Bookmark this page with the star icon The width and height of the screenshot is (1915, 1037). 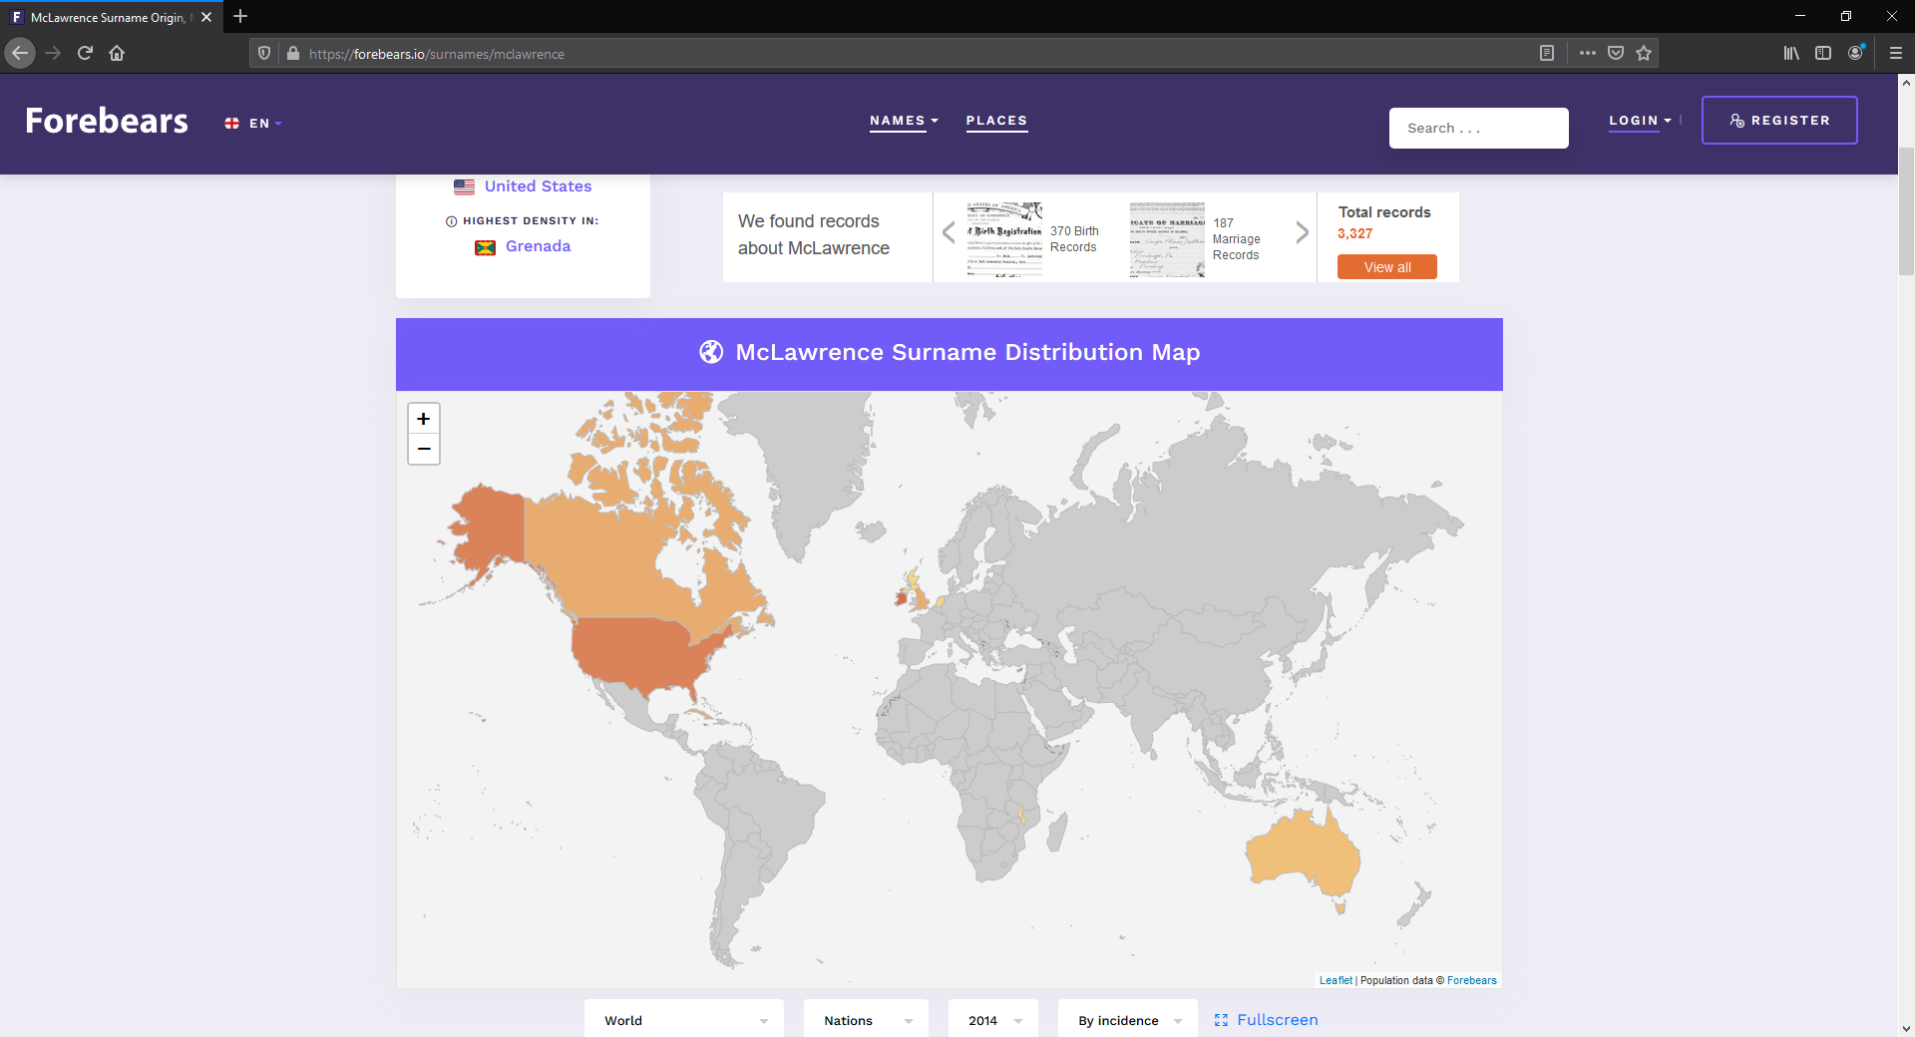tap(1644, 53)
